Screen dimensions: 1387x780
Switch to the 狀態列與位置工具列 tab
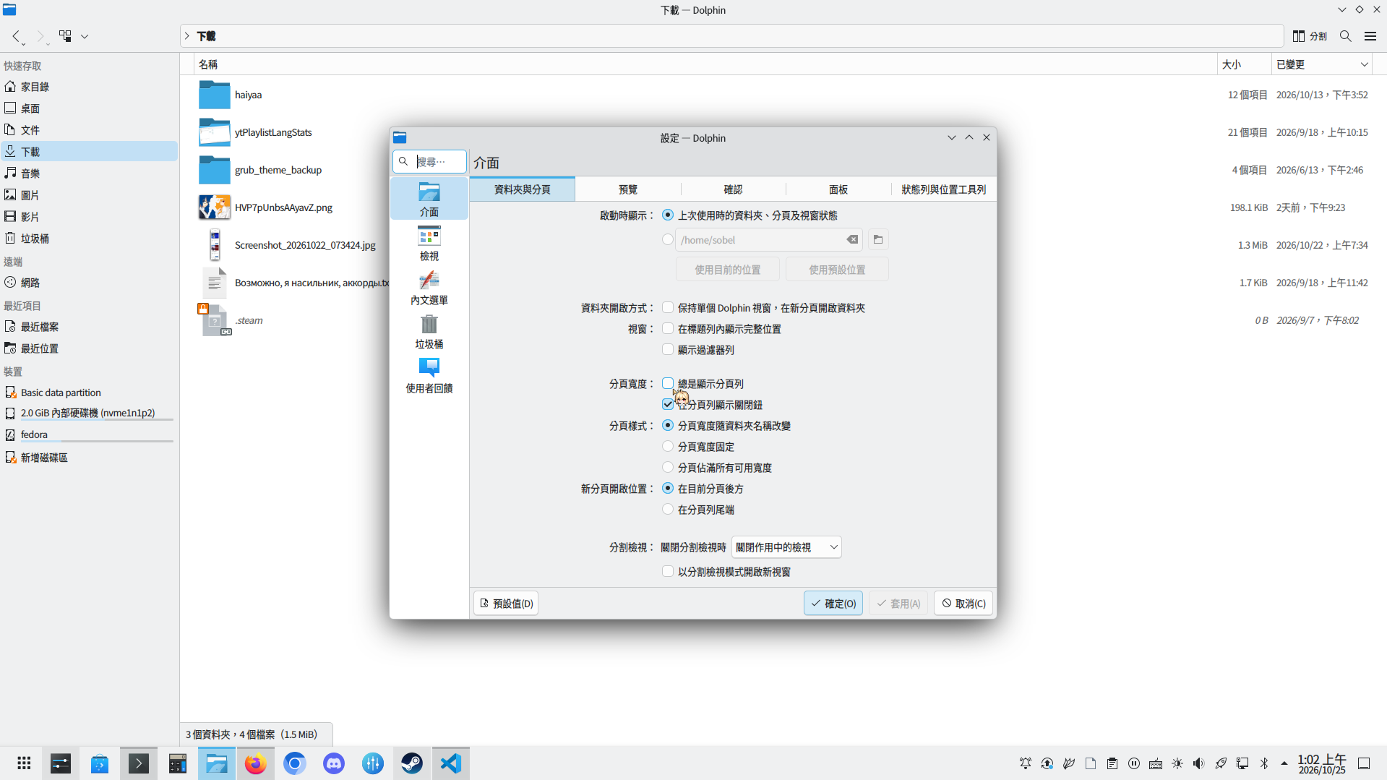943,189
